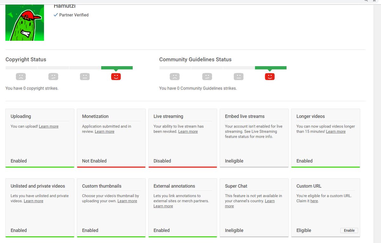
Task: Click the 'External annotations' card title
Action: point(174,186)
